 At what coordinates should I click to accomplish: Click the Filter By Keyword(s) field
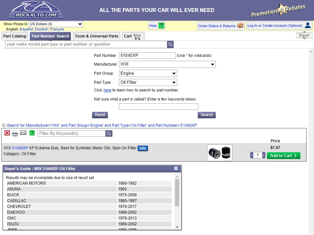click(x=72, y=134)
